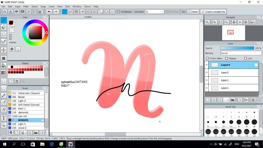Click the Undo arrow in toolbar

[x=49, y=12]
